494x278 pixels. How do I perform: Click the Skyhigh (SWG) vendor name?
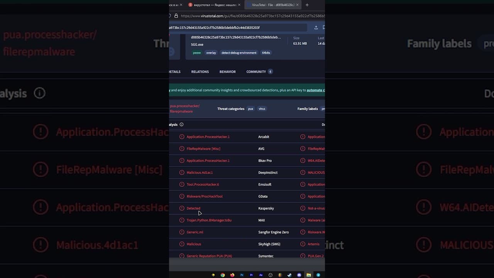coord(269,244)
